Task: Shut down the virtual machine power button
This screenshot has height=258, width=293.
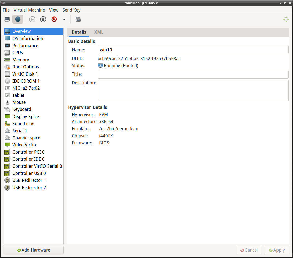Action: 54,19
